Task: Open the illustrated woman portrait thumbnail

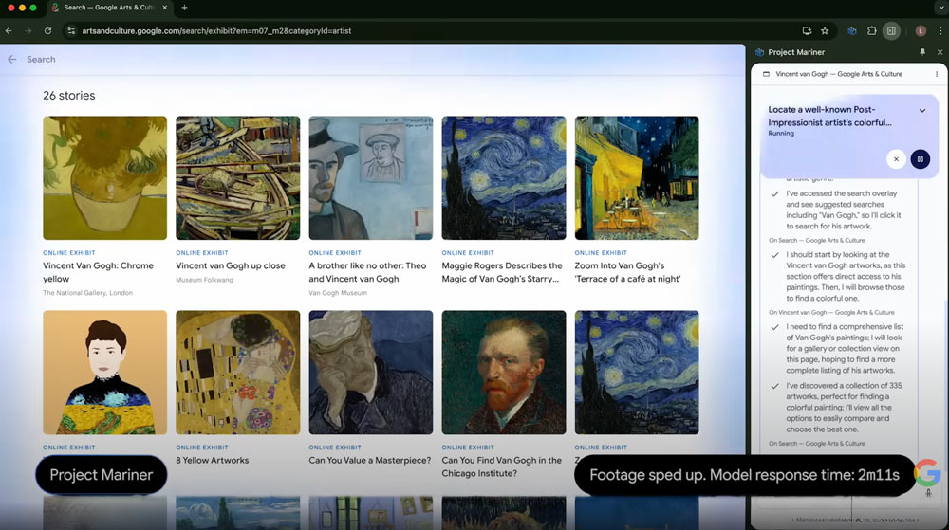Action: 104,373
